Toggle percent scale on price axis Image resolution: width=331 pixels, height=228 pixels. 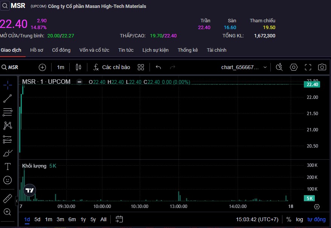[289, 219]
